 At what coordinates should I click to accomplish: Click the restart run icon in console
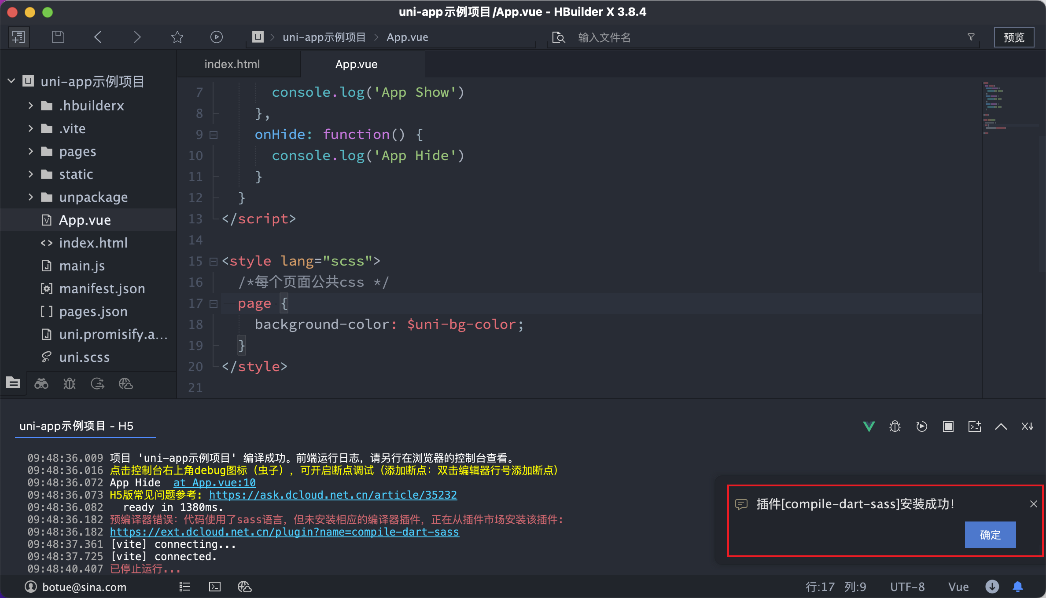tap(921, 426)
